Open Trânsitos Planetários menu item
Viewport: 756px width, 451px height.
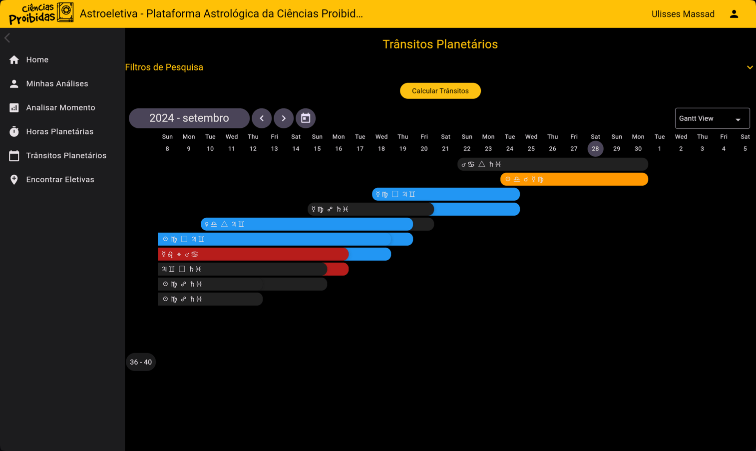[66, 156]
